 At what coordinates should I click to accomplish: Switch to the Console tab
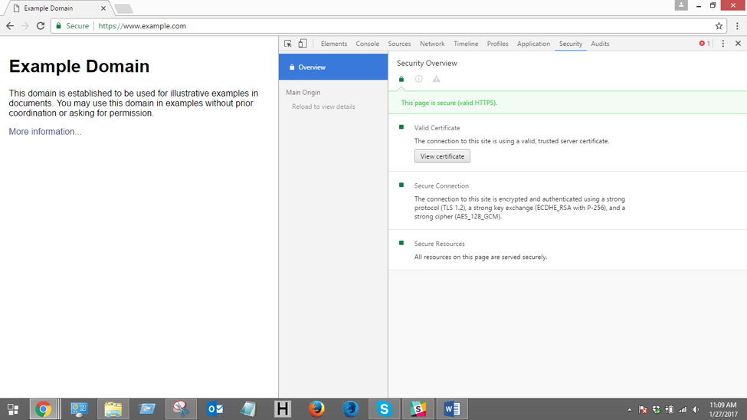[367, 44]
